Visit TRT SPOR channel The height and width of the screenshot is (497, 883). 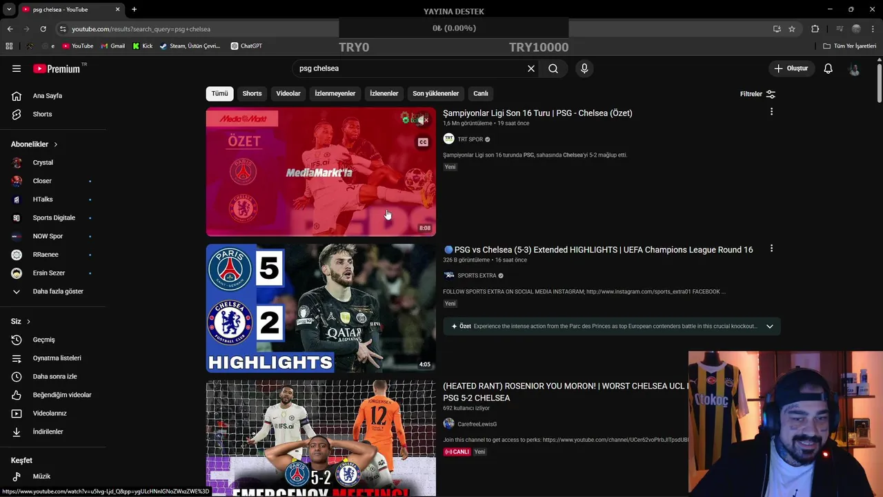pyautogui.click(x=470, y=139)
